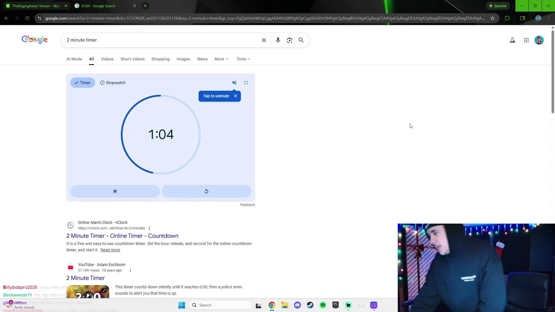Open YouTube 2 Minute Timer result
This screenshot has height=312, width=555.
click(x=85, y=278)
